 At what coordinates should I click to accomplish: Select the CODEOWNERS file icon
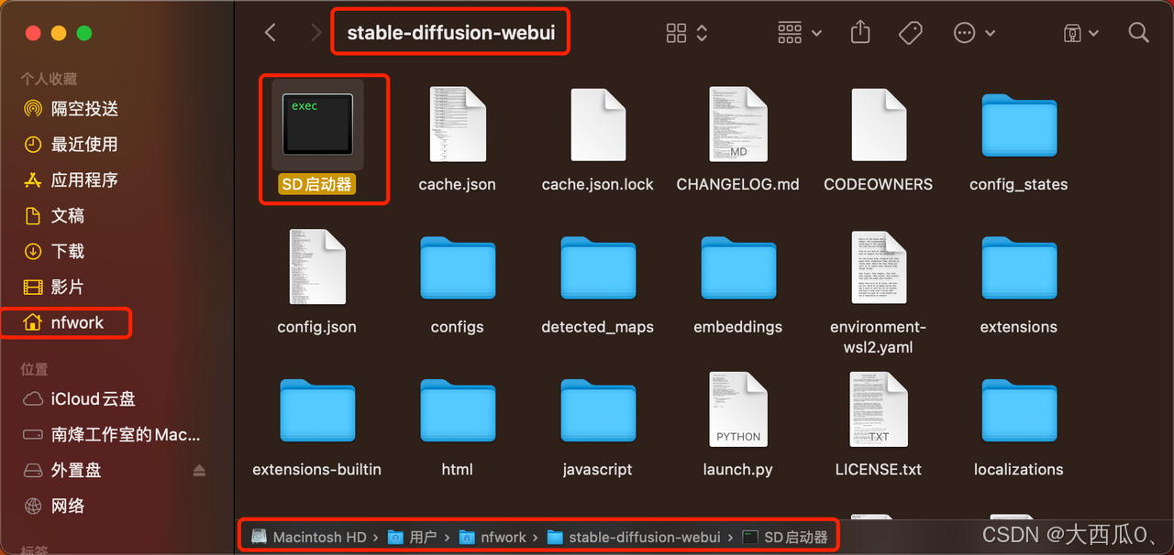879,125
